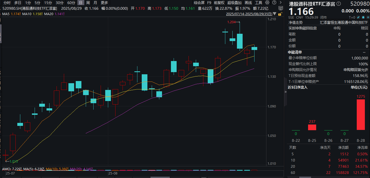Click the WP monitor icon
The image size is (370, 178).
point(280,8)
